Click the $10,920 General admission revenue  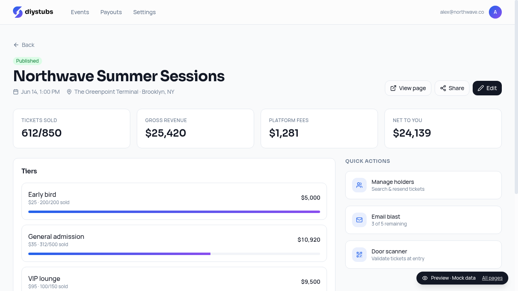pos(309,240)
